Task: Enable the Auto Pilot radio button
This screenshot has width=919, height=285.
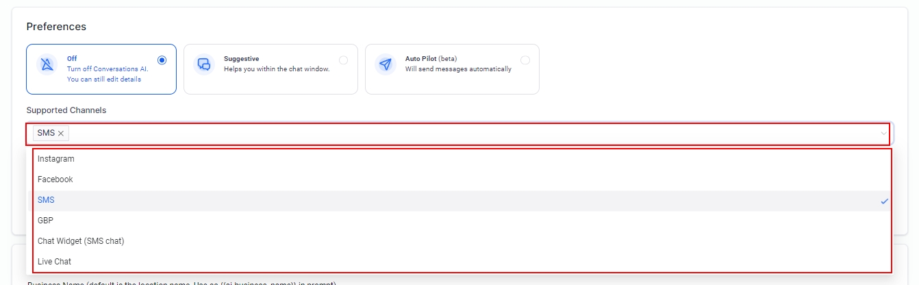Action: [x=525, y=60]
